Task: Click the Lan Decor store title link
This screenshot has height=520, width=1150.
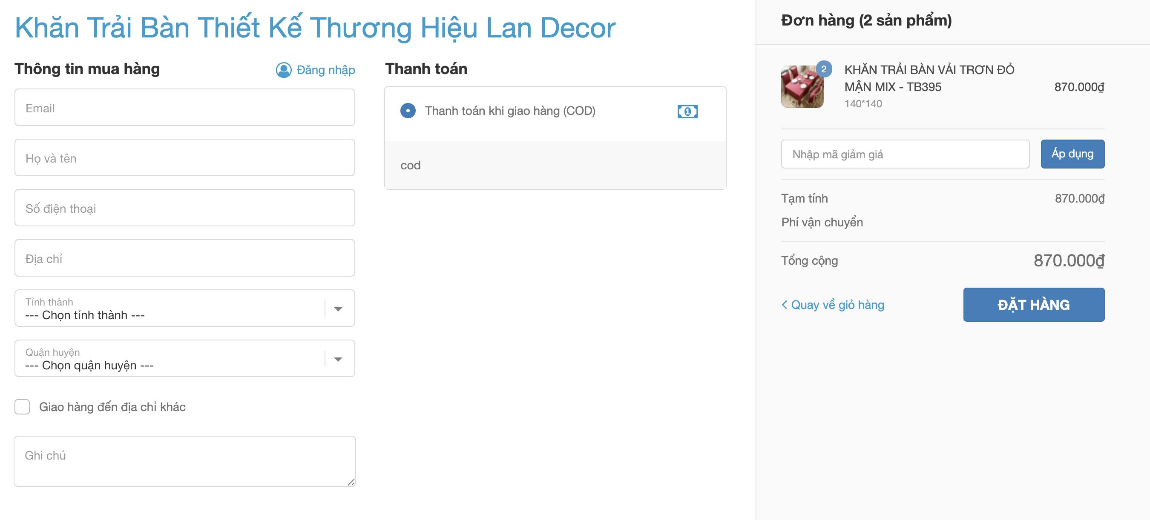Action: point(315,28)
